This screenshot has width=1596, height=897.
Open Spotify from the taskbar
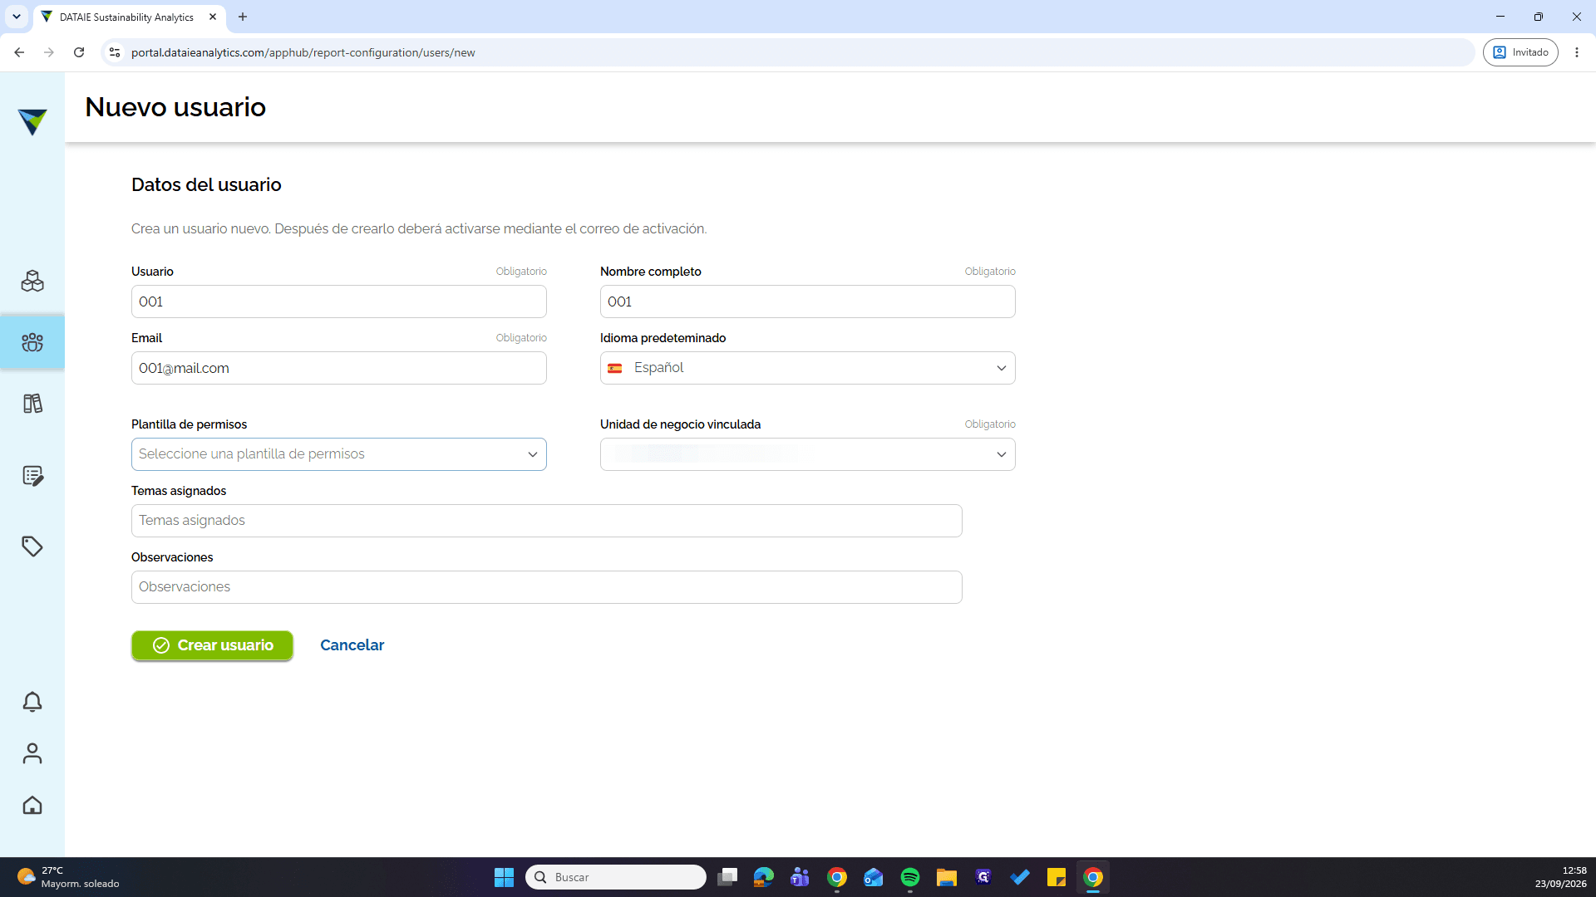coord(910,877)
